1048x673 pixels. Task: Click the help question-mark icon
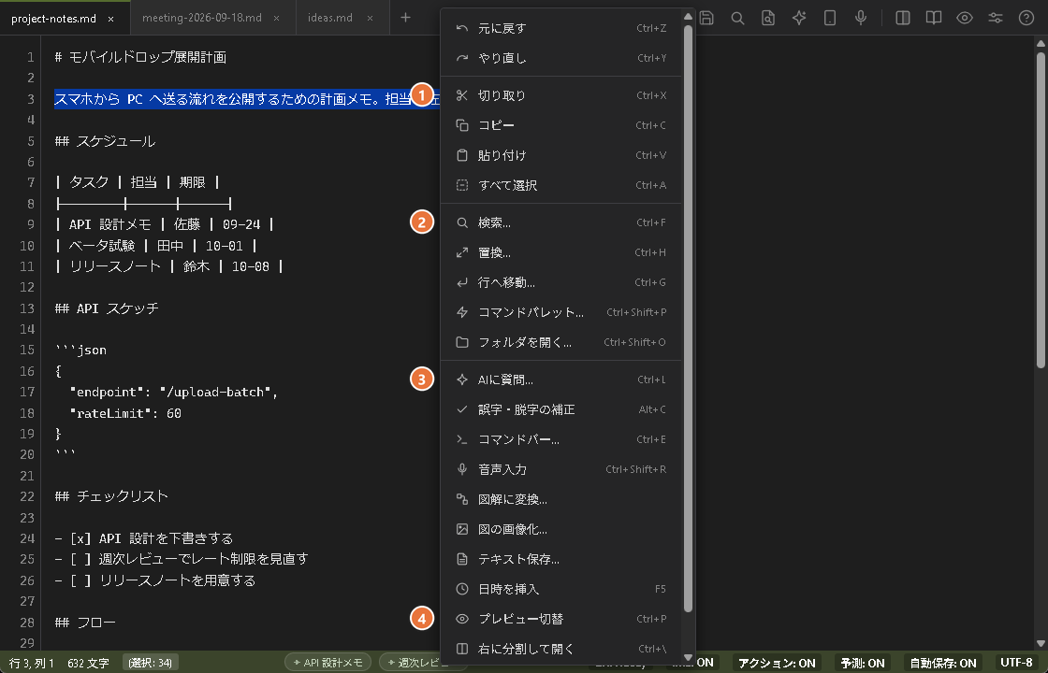click(1026, 18)
